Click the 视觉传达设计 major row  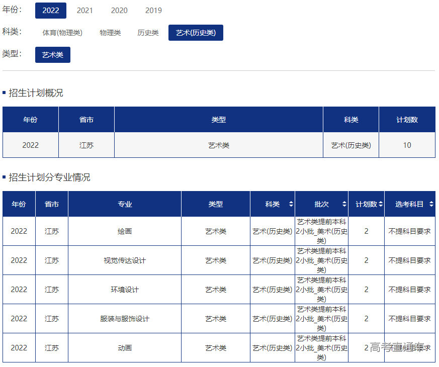pos(125,260)
